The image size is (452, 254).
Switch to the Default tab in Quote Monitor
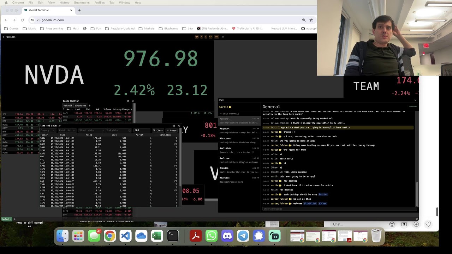tap(68, 105)
